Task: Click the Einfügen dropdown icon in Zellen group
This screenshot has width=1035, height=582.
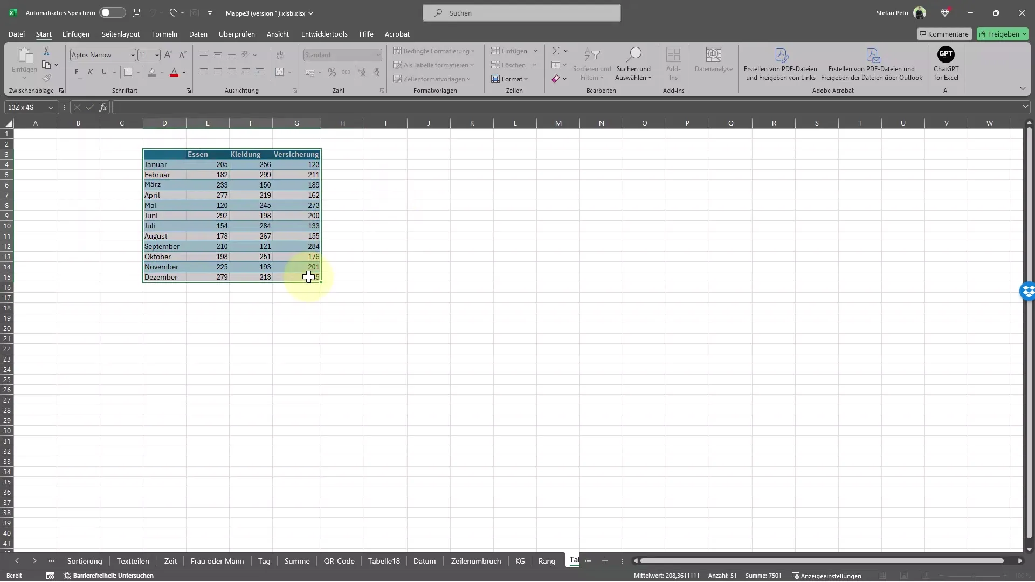Action: (536, 51)
